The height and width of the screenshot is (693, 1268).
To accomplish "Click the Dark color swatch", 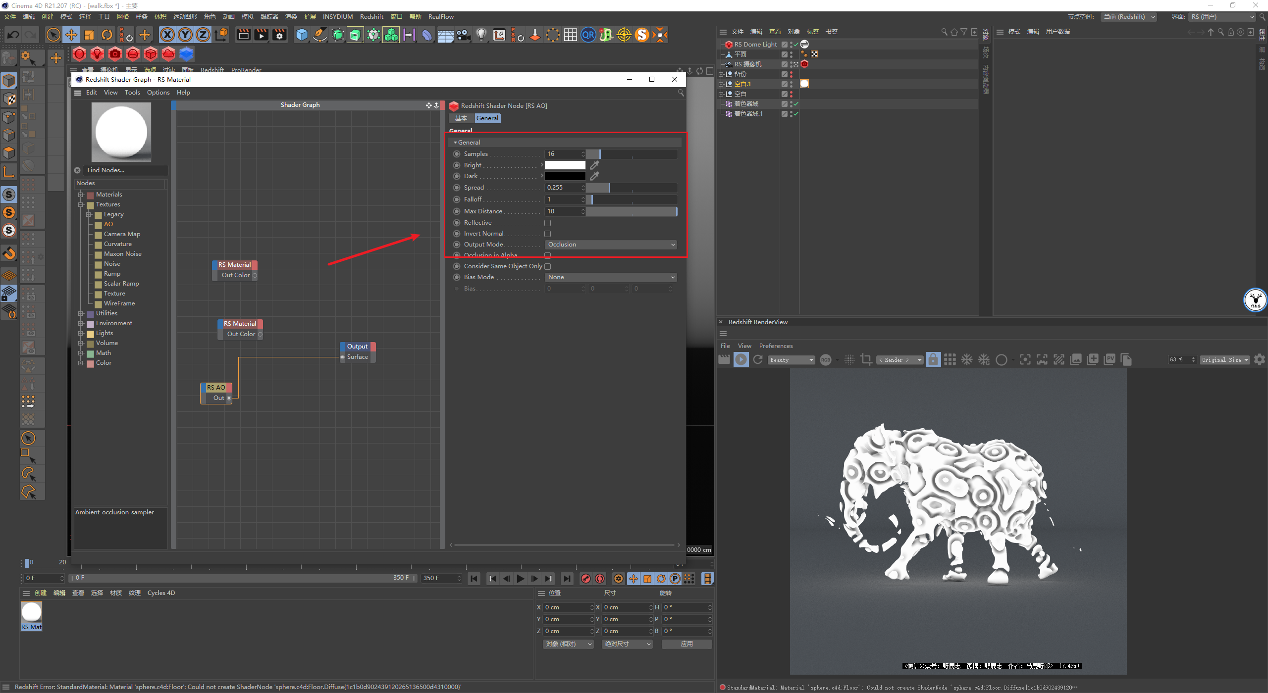I will point(565,176).
